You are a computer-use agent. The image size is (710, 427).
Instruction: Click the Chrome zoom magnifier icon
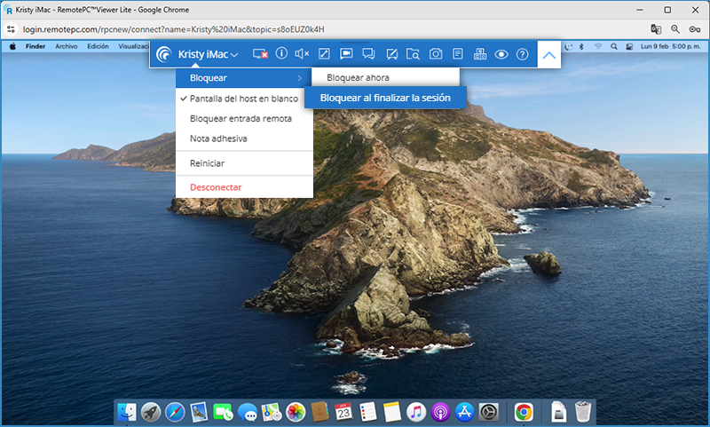point(675,29)
